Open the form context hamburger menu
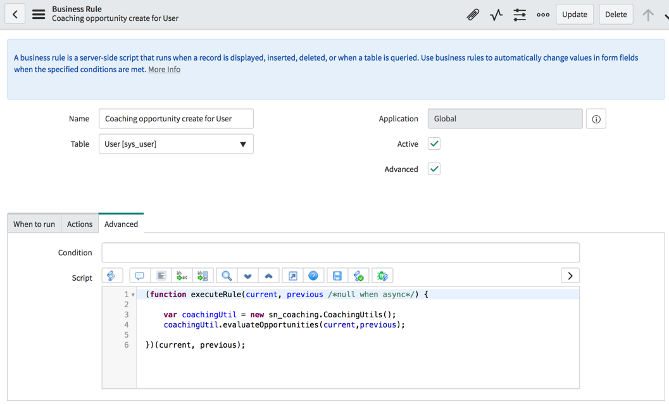The image size is (669, 404). (39, 15)
